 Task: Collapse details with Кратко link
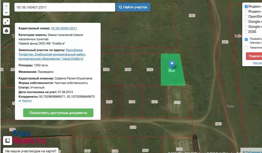[x=25, y=101]
